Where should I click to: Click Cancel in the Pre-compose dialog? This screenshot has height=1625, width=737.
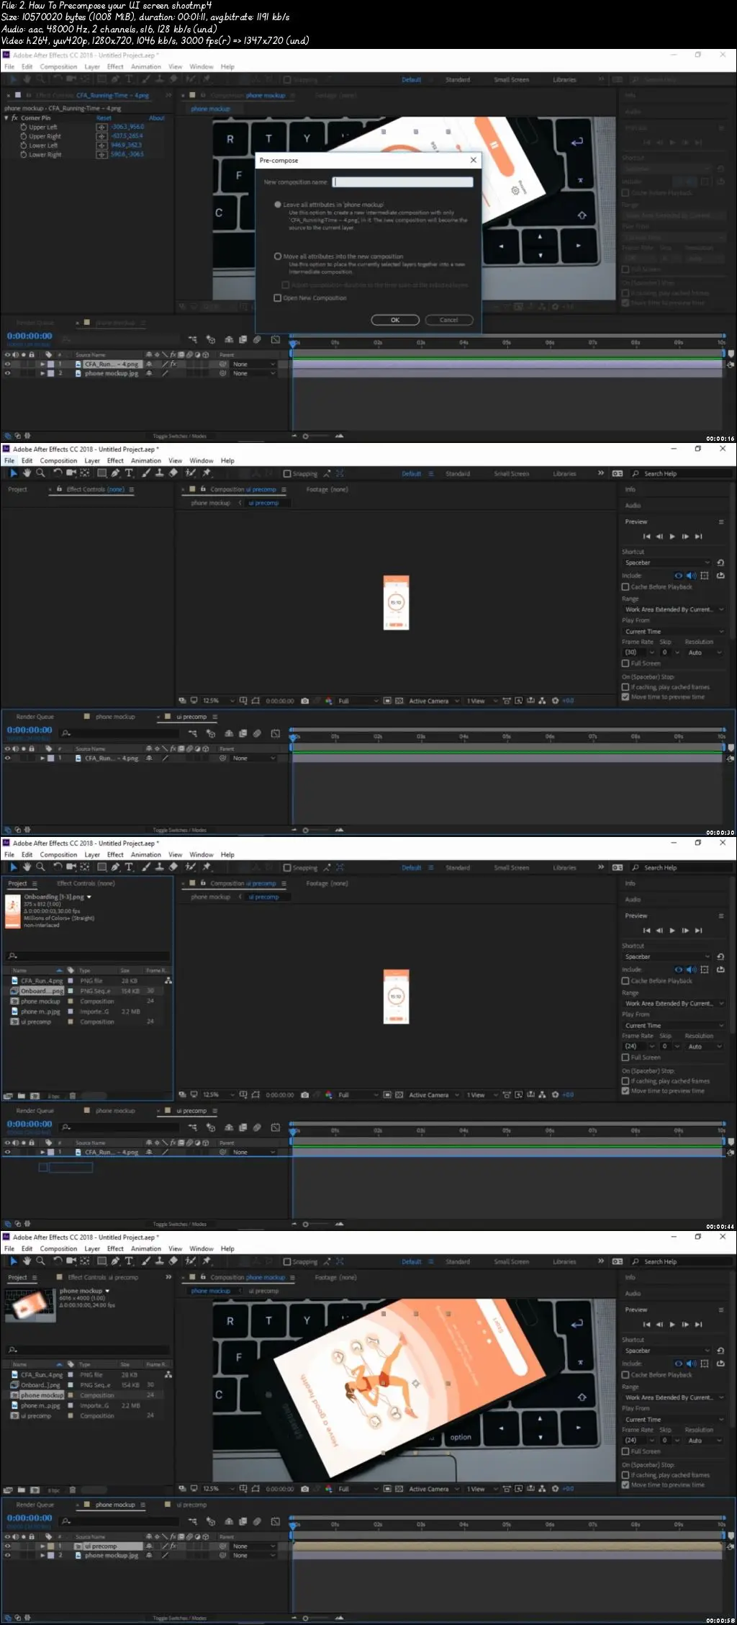(449, 320)
